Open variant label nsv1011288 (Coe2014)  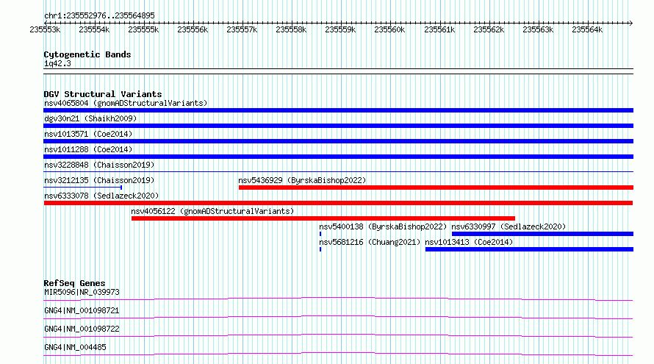88,149
